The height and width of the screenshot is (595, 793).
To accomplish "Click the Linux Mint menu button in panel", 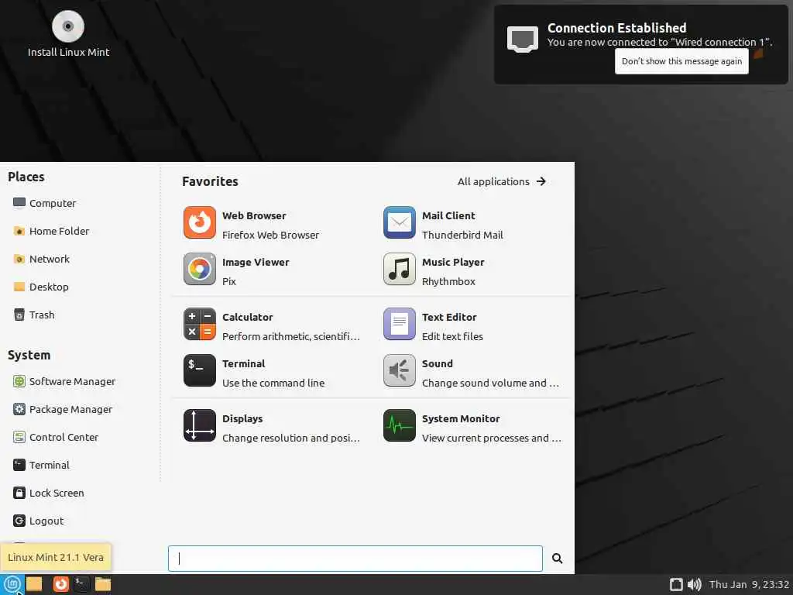I will 12,584.
